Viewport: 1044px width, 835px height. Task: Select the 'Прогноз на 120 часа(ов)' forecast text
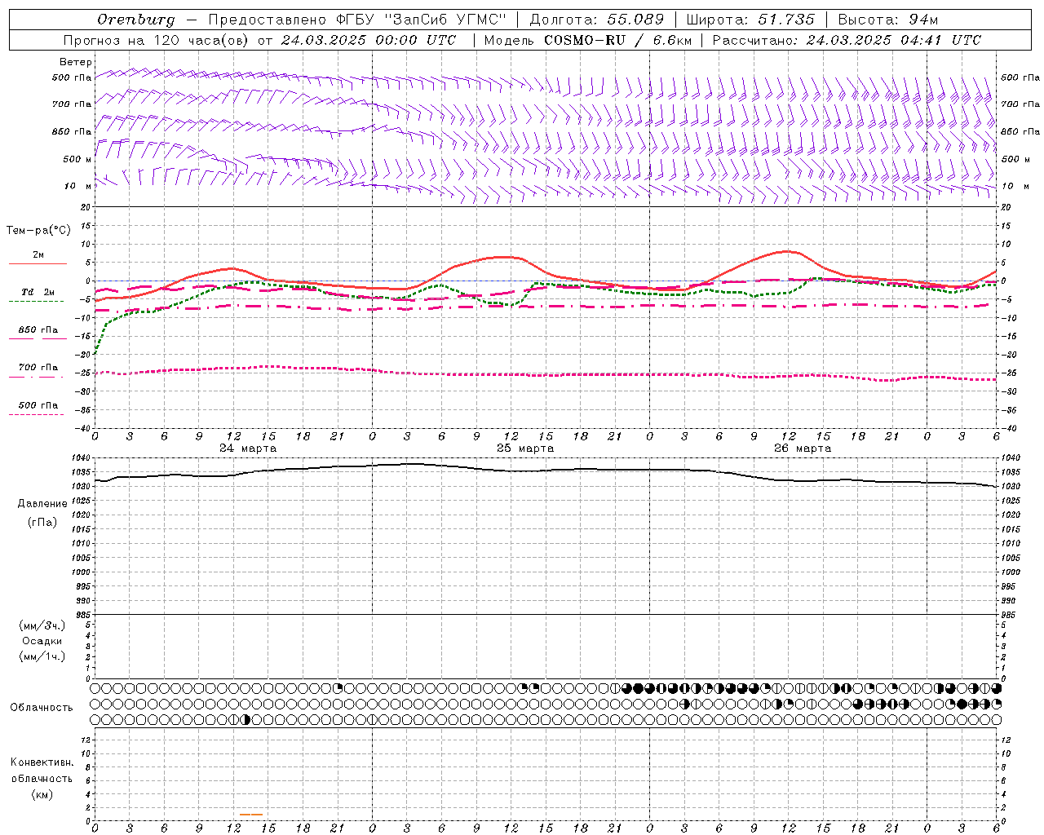tap(157, 40)
